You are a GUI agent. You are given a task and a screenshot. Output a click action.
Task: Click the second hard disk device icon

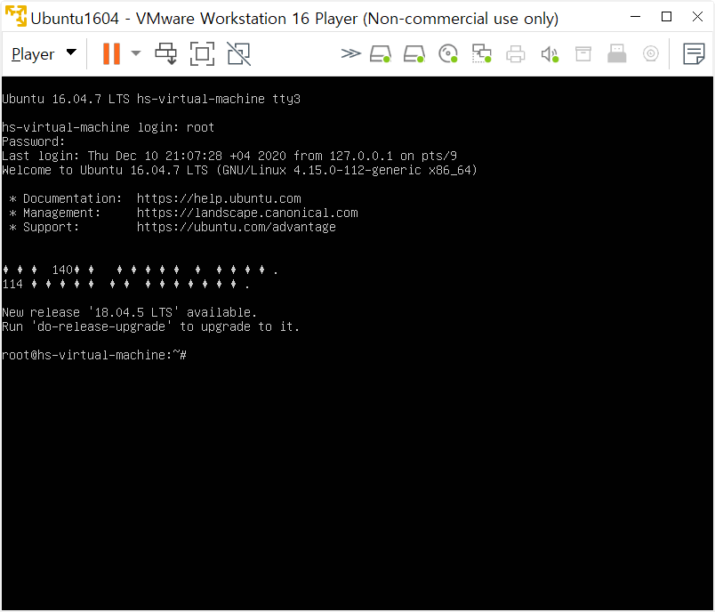(414, 53)
